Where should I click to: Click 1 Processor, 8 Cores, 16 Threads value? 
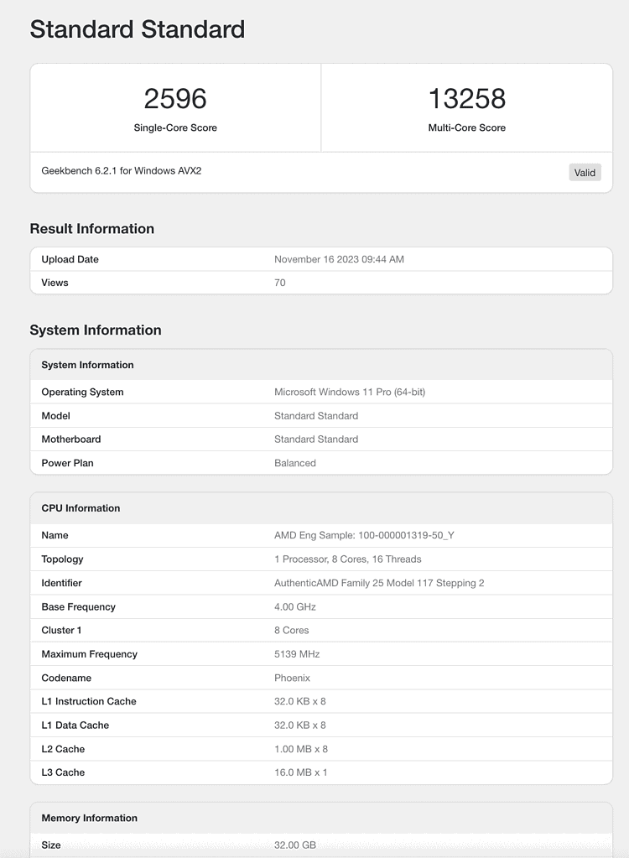pyautogui.click(x=348, y=559)
